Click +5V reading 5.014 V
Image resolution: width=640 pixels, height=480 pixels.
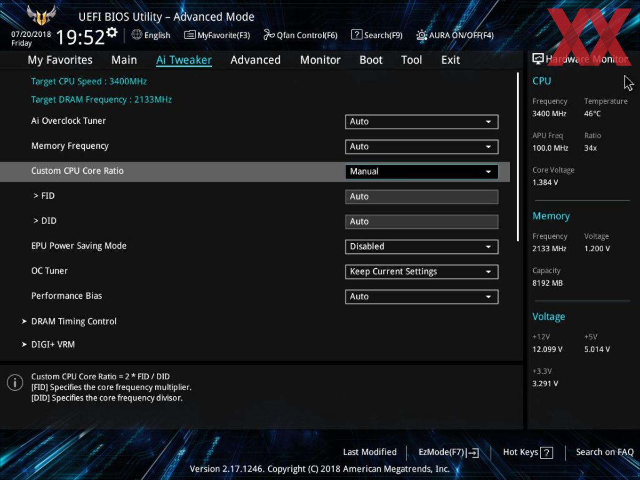point(597,349)
